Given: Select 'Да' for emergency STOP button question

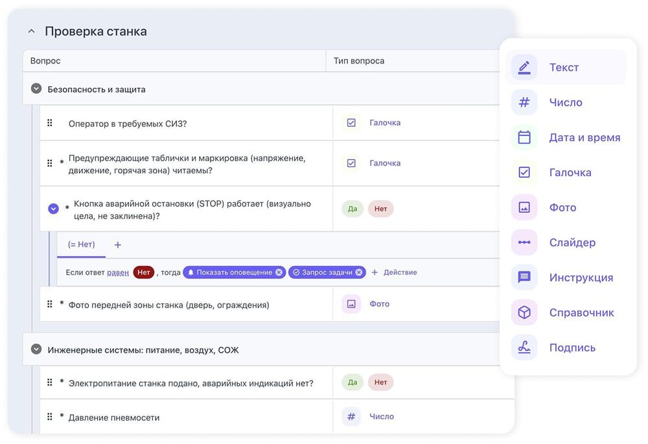Looking at the screenshot, I should pyautogui.click(x=353, y=209).
